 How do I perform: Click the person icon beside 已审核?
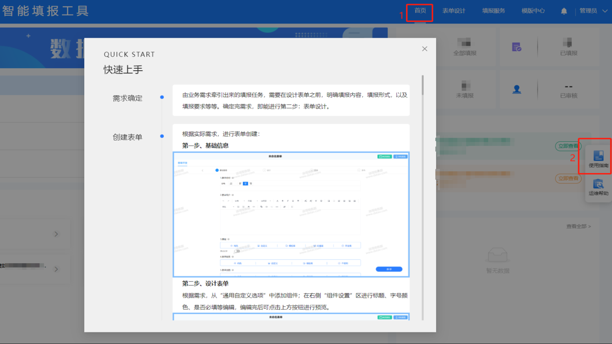tap(517, 89)
